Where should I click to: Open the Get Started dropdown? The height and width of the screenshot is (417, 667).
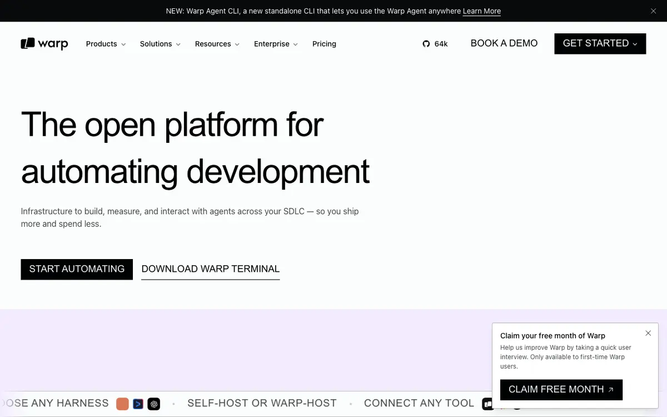pos(600,43)
